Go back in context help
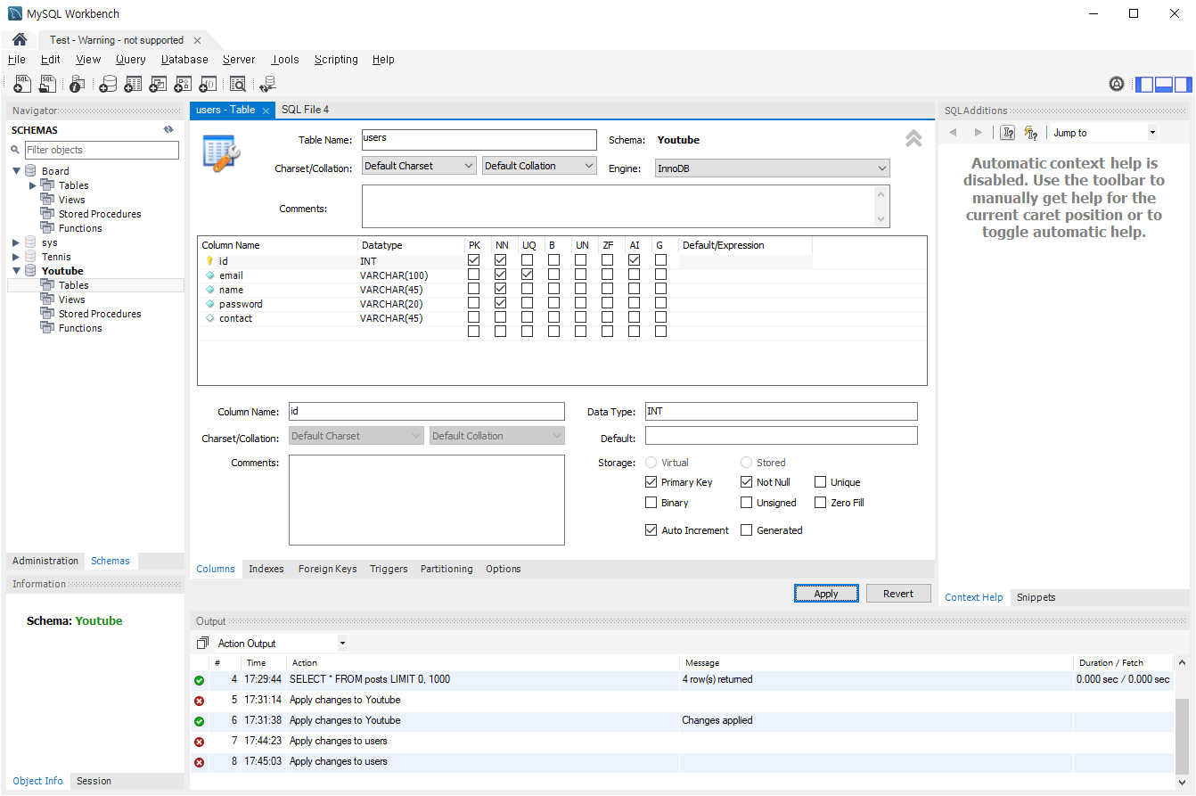 (x=953, y=133)
